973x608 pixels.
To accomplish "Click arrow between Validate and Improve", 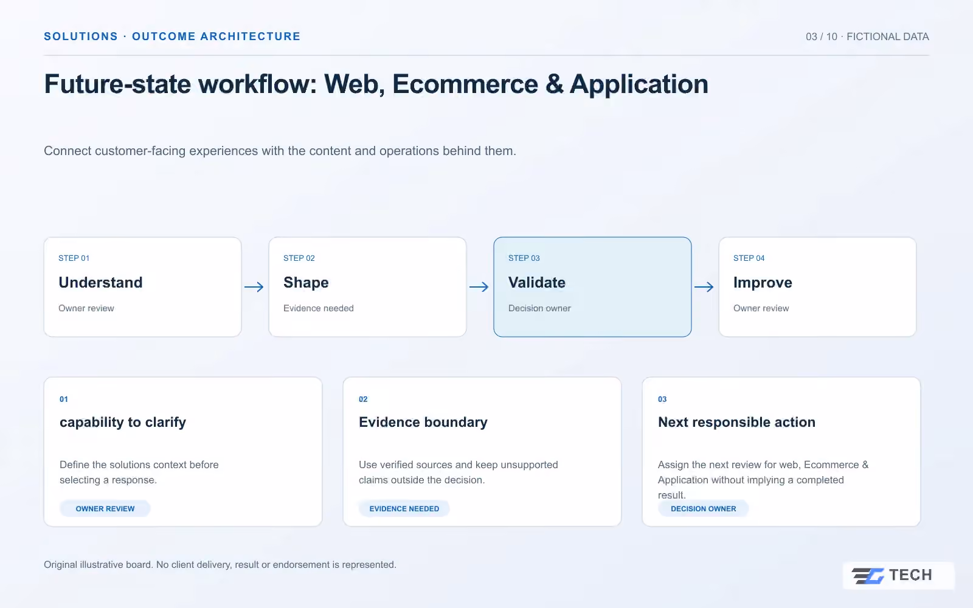I will click(x=704, y=287).
